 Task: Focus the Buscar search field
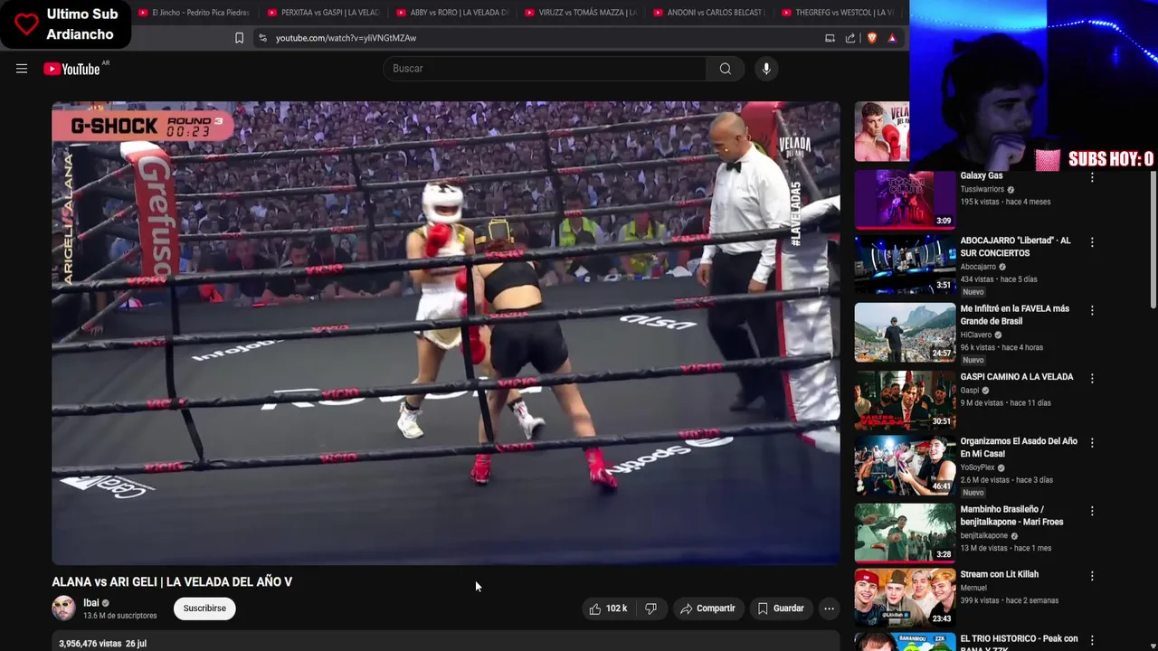point(546,69)
